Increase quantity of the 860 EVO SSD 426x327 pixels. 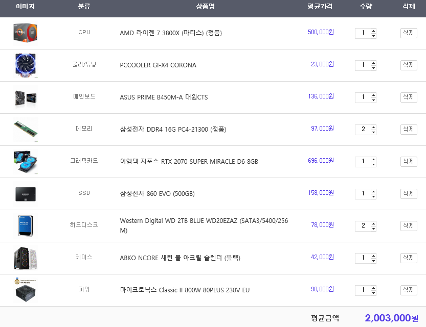373,191
